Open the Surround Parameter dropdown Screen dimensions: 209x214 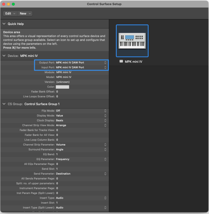pos(81,149)
